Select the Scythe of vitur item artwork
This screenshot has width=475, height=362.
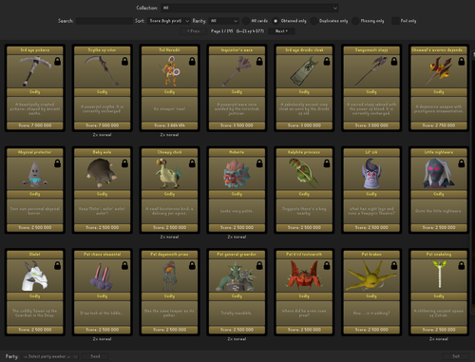[102, 71]
